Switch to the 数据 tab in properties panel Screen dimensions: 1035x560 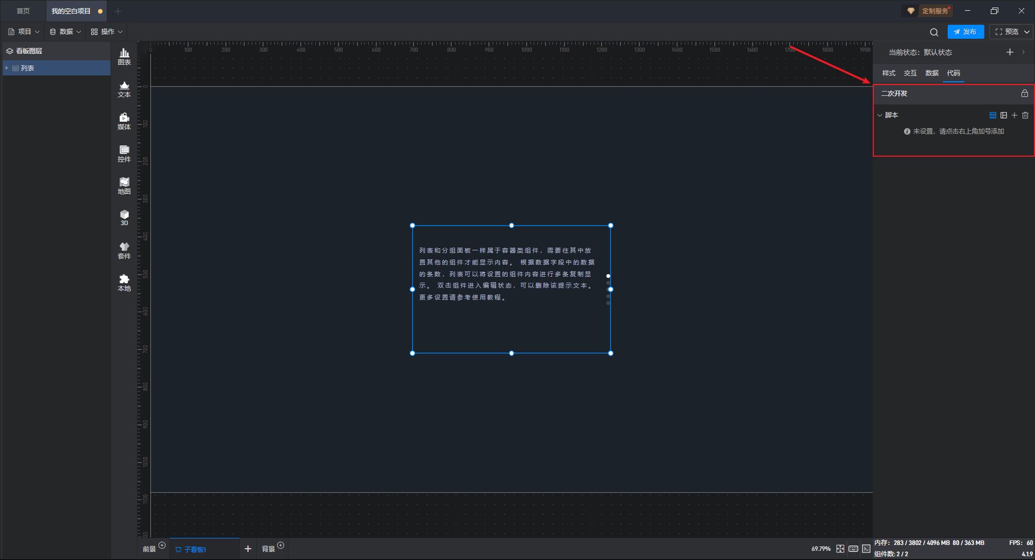(x=932, y=73)
